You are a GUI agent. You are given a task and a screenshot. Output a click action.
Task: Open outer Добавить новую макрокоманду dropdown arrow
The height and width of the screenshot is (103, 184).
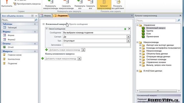(79, 59)
